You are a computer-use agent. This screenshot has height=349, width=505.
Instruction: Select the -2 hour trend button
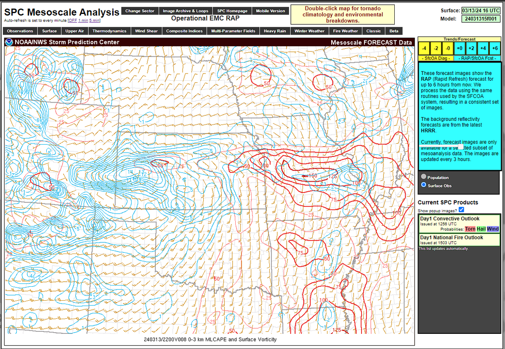tap(436, 48)
